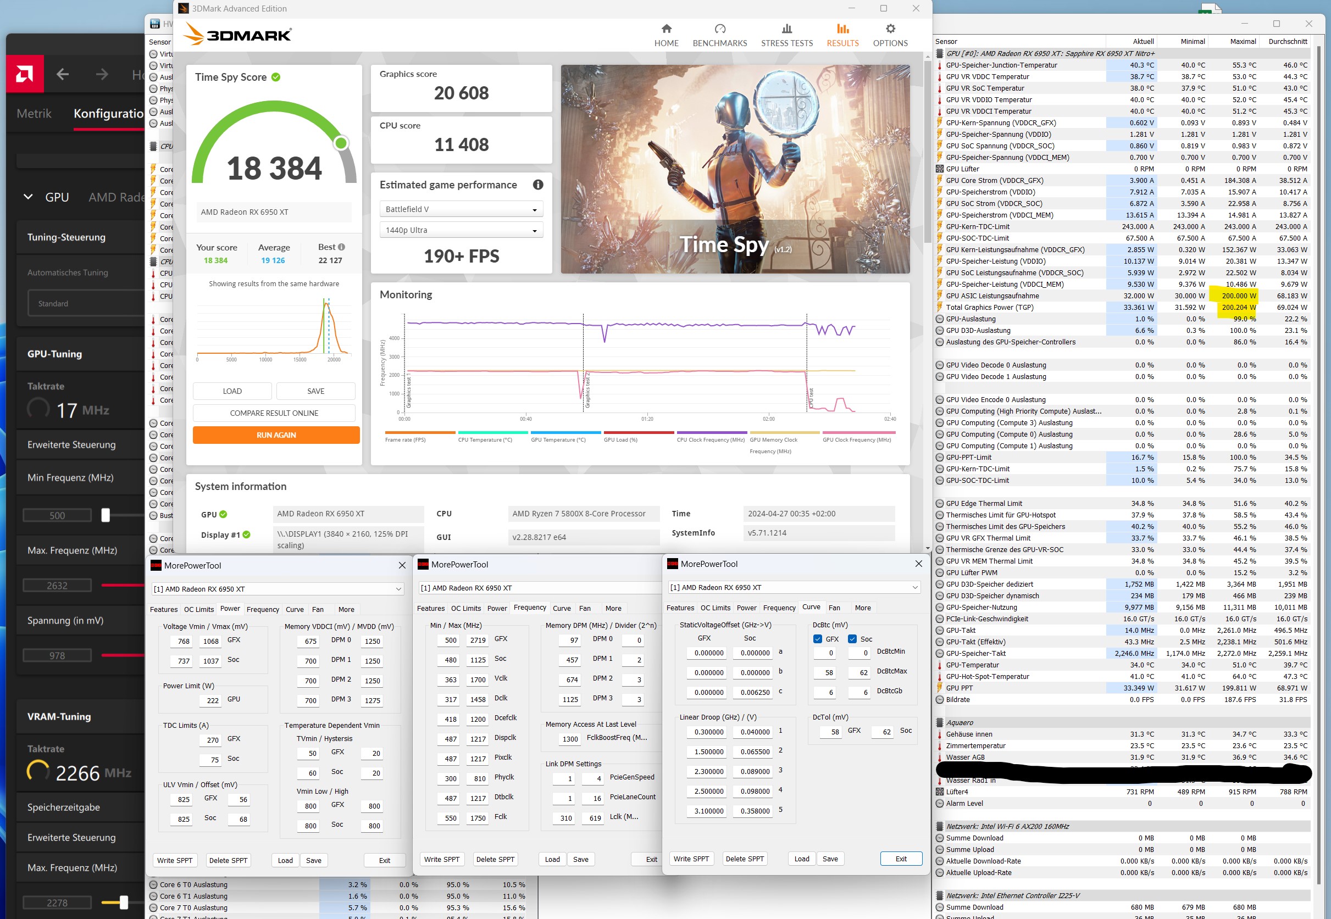Click the AMD Adrenalin logo icon

click(25, 74)
